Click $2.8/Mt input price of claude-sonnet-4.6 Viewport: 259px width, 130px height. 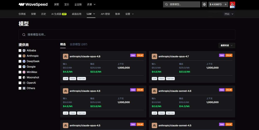[157, 106]
